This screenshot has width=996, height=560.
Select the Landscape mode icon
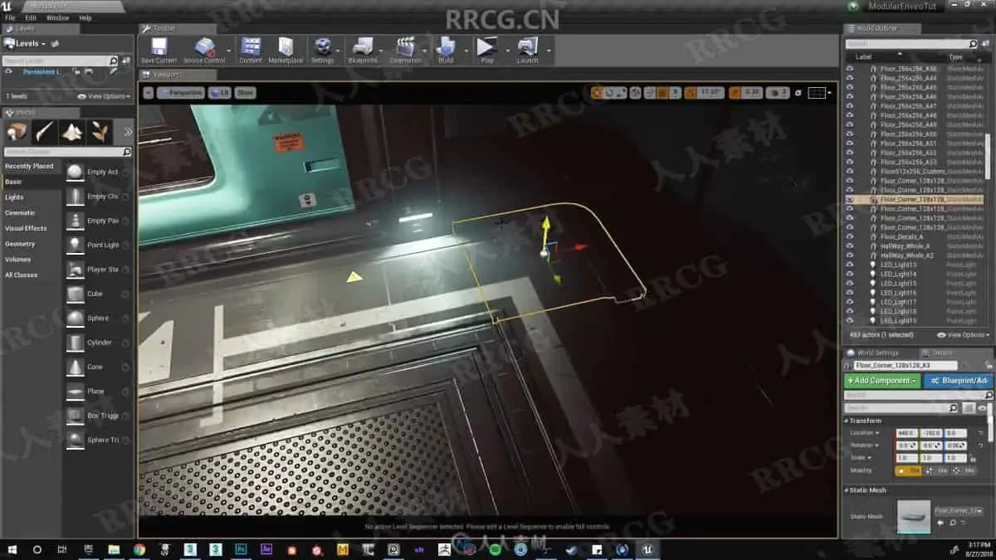[x=72, y=131]
